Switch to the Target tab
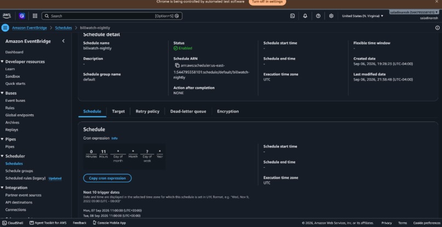This screenshot has width=442, height=227. 118,112
